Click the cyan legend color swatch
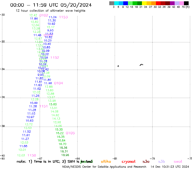 116,3
